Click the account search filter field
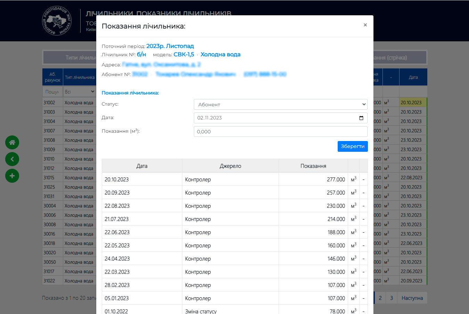The width and height of the screenshot is (469, 314). click(52, 92)
